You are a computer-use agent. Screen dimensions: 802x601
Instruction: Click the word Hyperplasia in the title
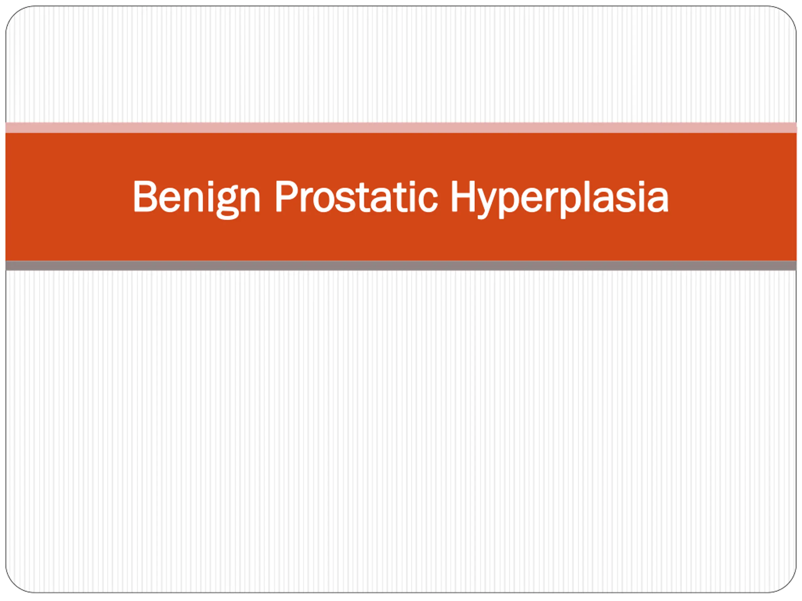pyautogui.click(x=560, y=198)
